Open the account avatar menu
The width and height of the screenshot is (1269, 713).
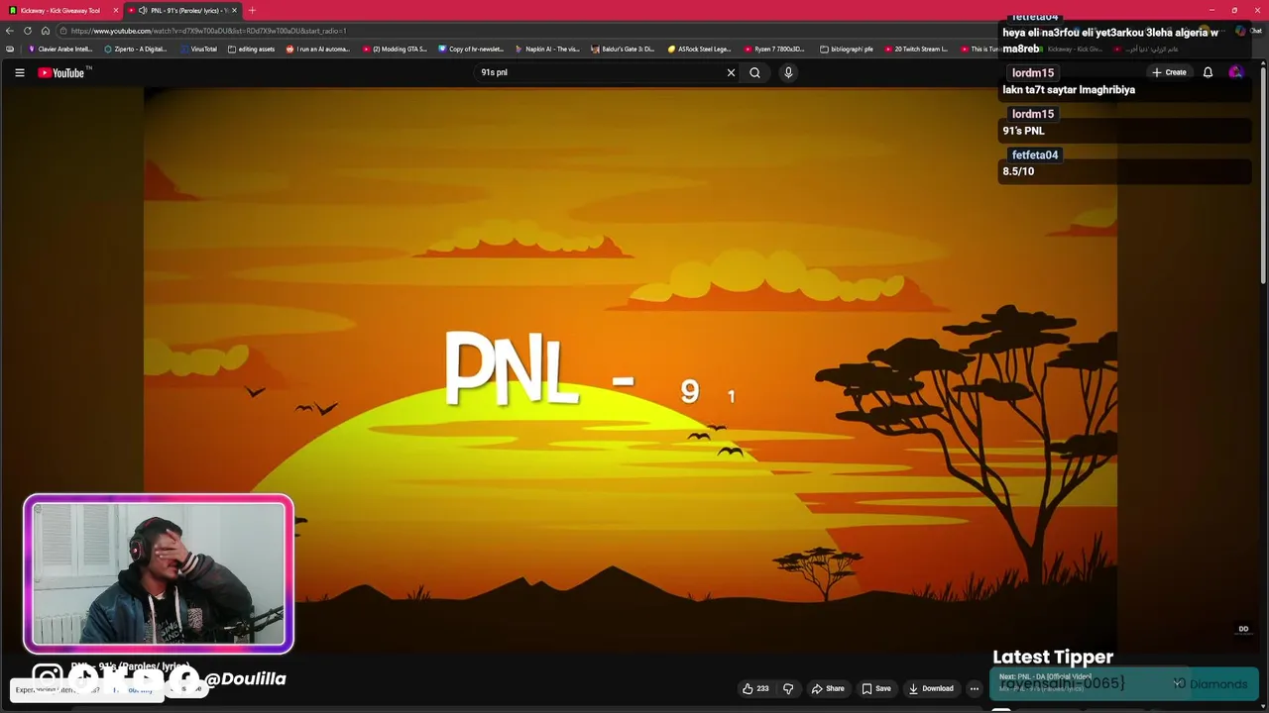pos(1235,72)
